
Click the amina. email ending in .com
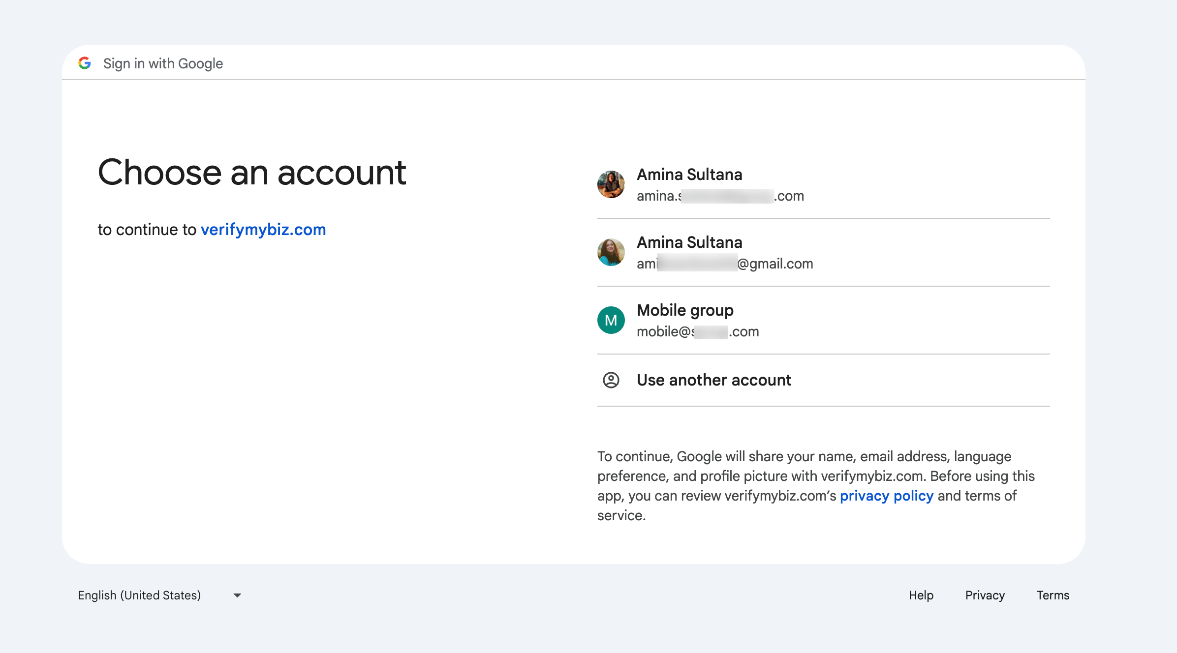pos(720,196)
